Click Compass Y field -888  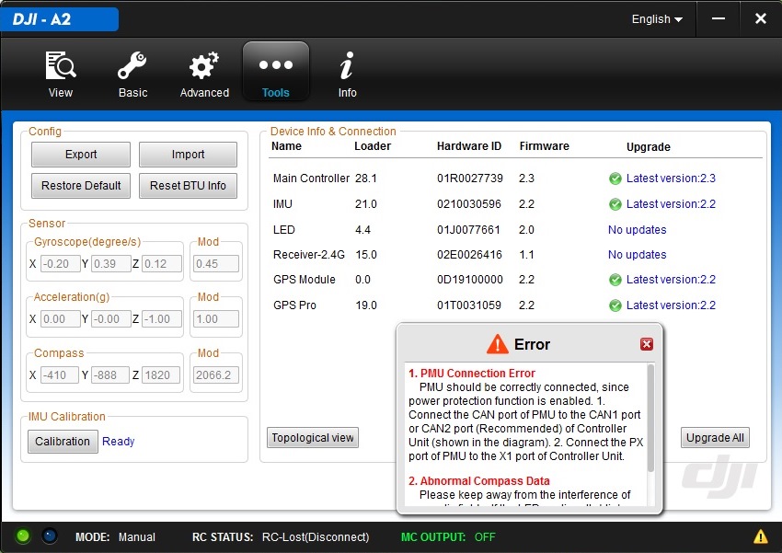click(x=109, y=375)
